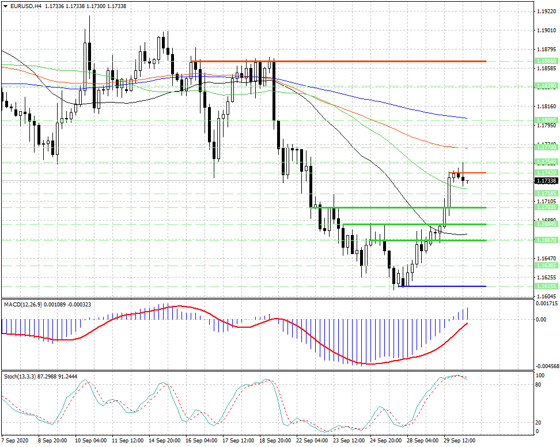Screen dimensions: 560x447
Task: Select the thick green line at 1.17035
Action: click(x=398, y=207)
